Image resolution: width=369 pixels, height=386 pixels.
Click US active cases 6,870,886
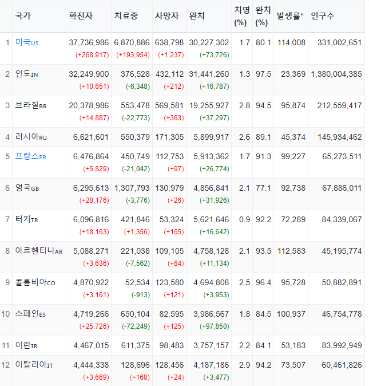point(132,42)
